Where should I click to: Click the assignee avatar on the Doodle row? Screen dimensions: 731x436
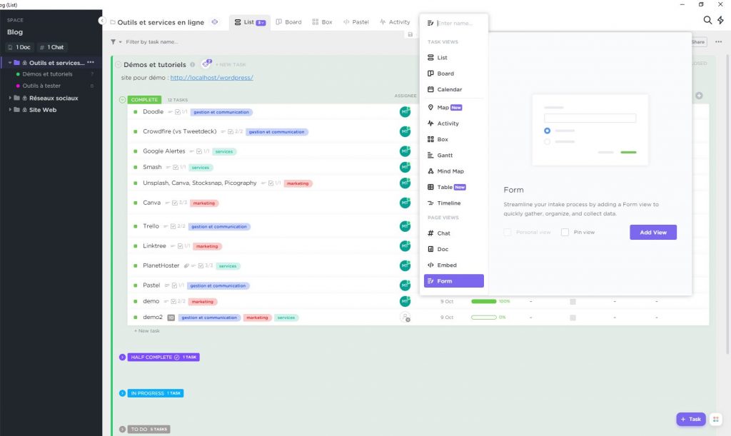click(x=405, y=112)
